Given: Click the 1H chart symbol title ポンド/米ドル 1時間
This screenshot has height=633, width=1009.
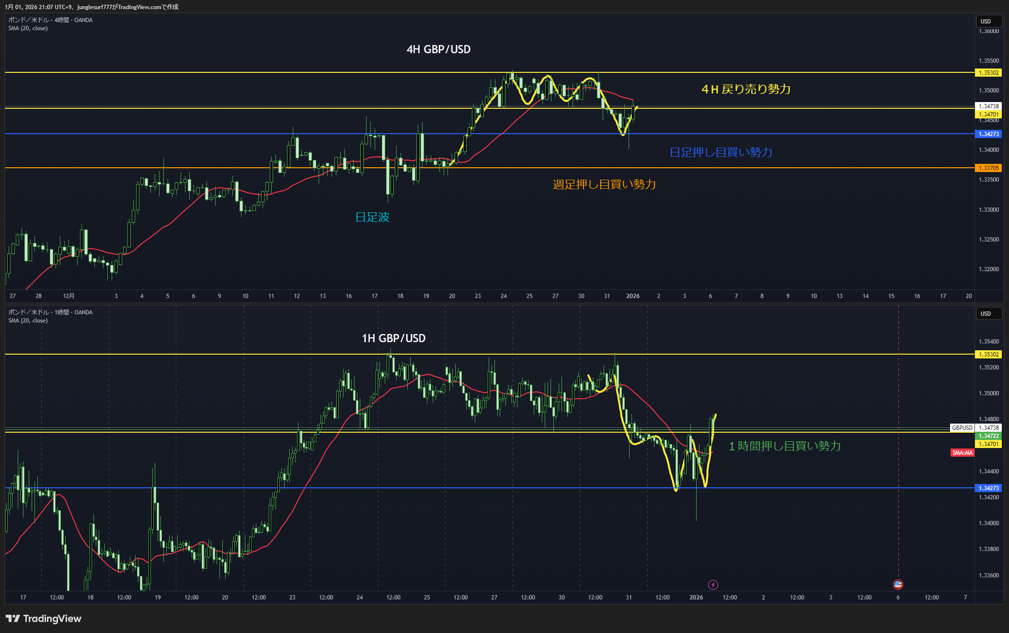Looking at the screenshot, I should (50, 312).
